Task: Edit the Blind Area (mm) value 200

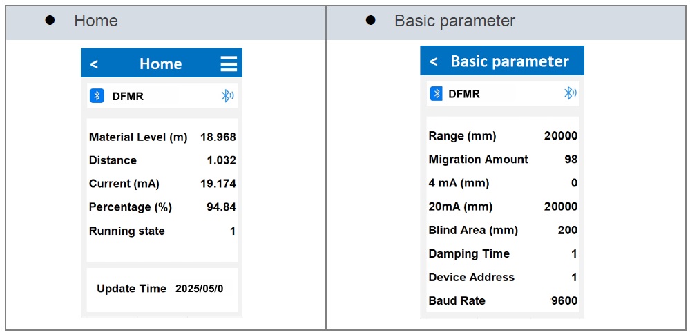Action: (x=567, y=230)
